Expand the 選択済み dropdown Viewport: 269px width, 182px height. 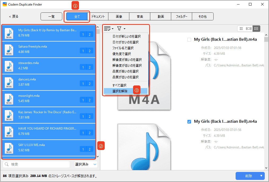coord(86,165)
